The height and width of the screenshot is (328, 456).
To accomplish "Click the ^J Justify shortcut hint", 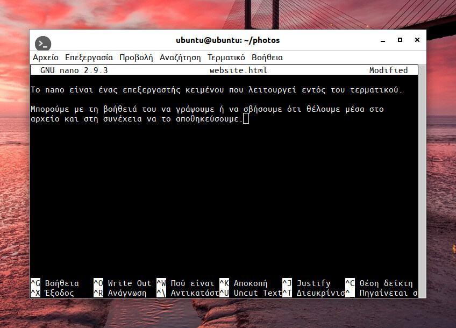I will coord(307,283).
